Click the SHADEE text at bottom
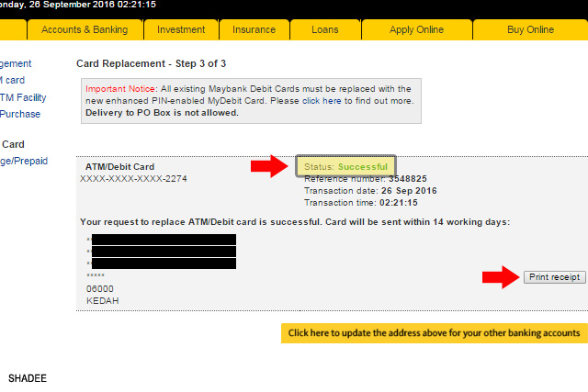Image resolution: width=588 pixels, height=392 pixels. coord(28,378)
